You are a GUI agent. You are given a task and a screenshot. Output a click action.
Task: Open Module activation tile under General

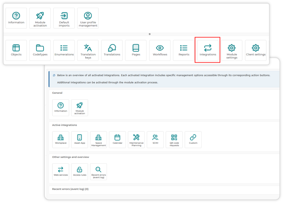(x=80, y=107)
